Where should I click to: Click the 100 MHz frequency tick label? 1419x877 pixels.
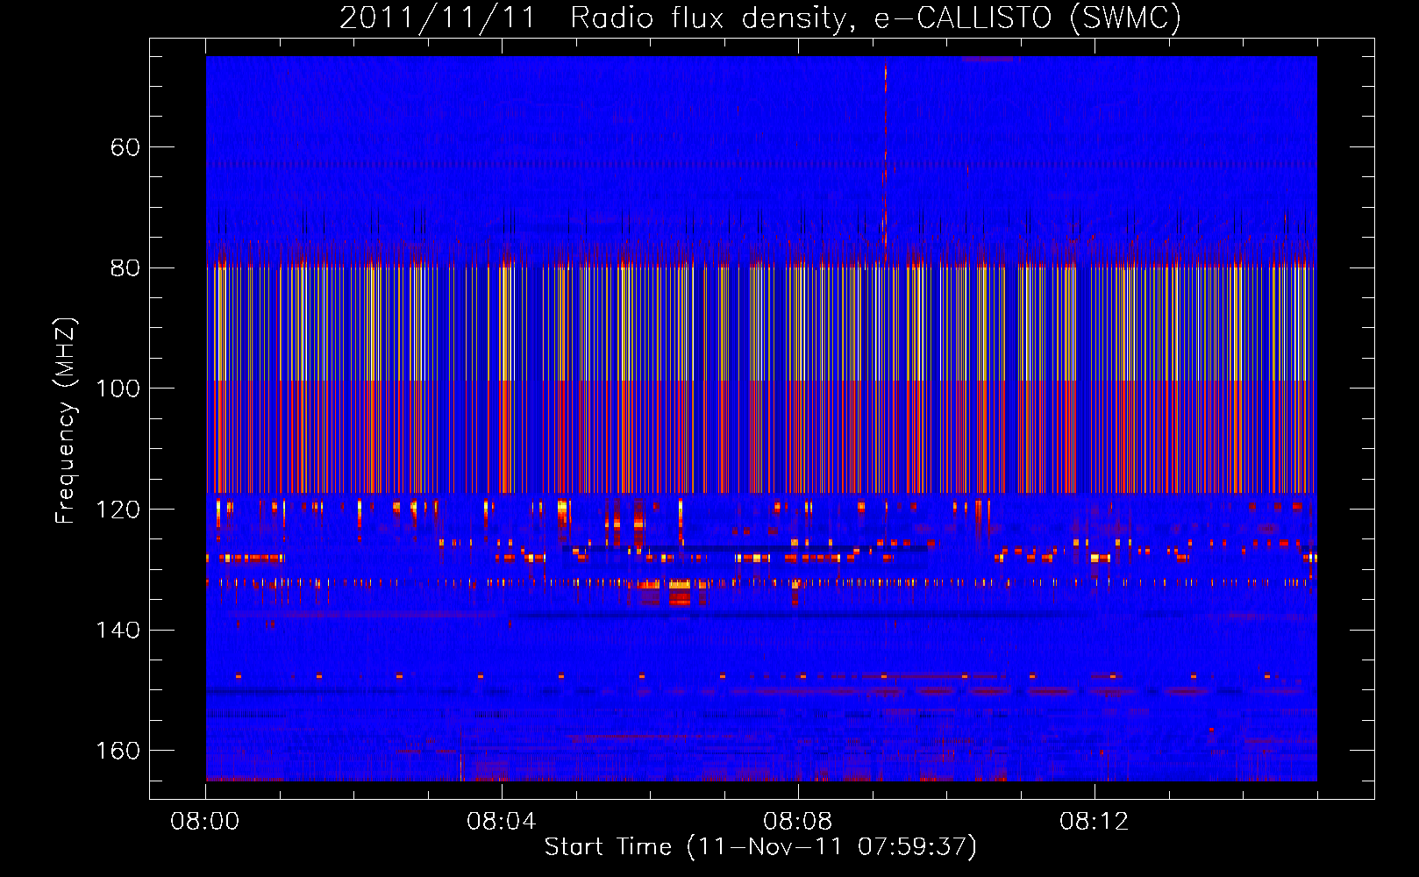pyautogui.click(x=118, y=389)
